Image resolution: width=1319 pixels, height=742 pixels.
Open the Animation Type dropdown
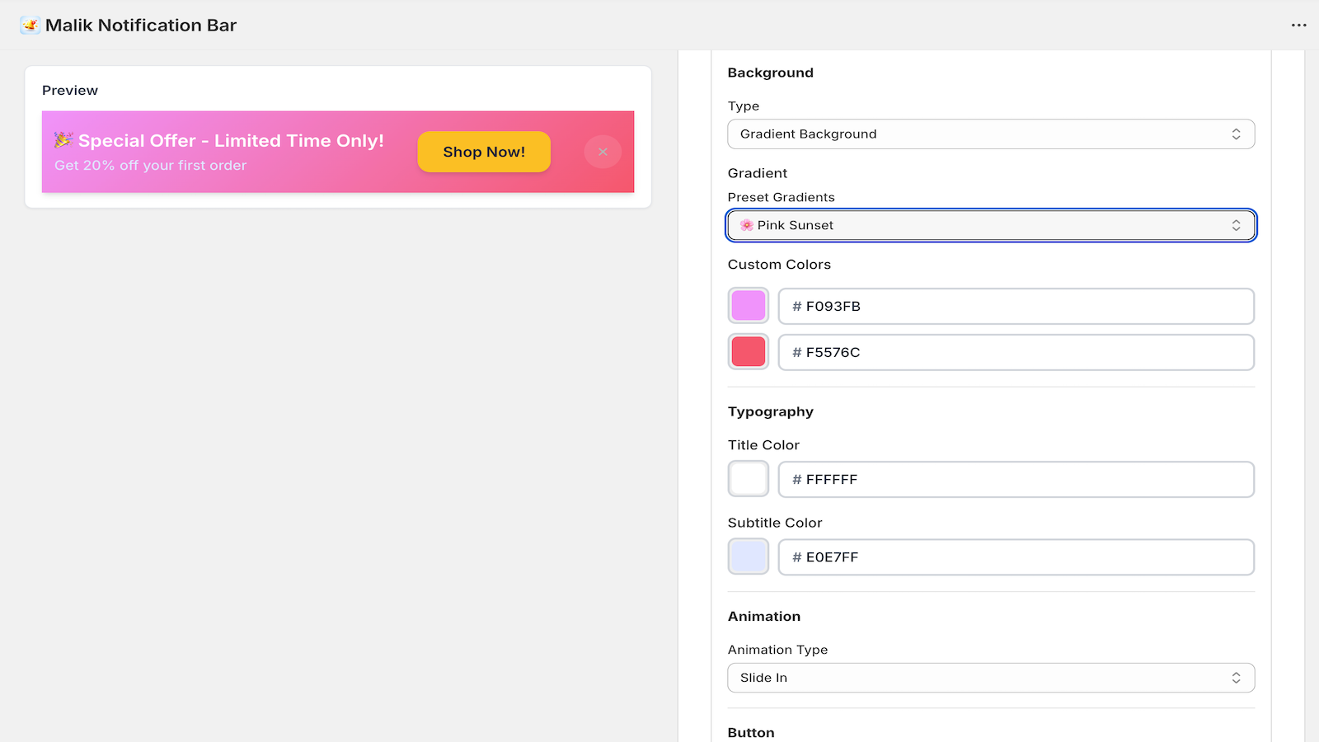tap(989, 677)
